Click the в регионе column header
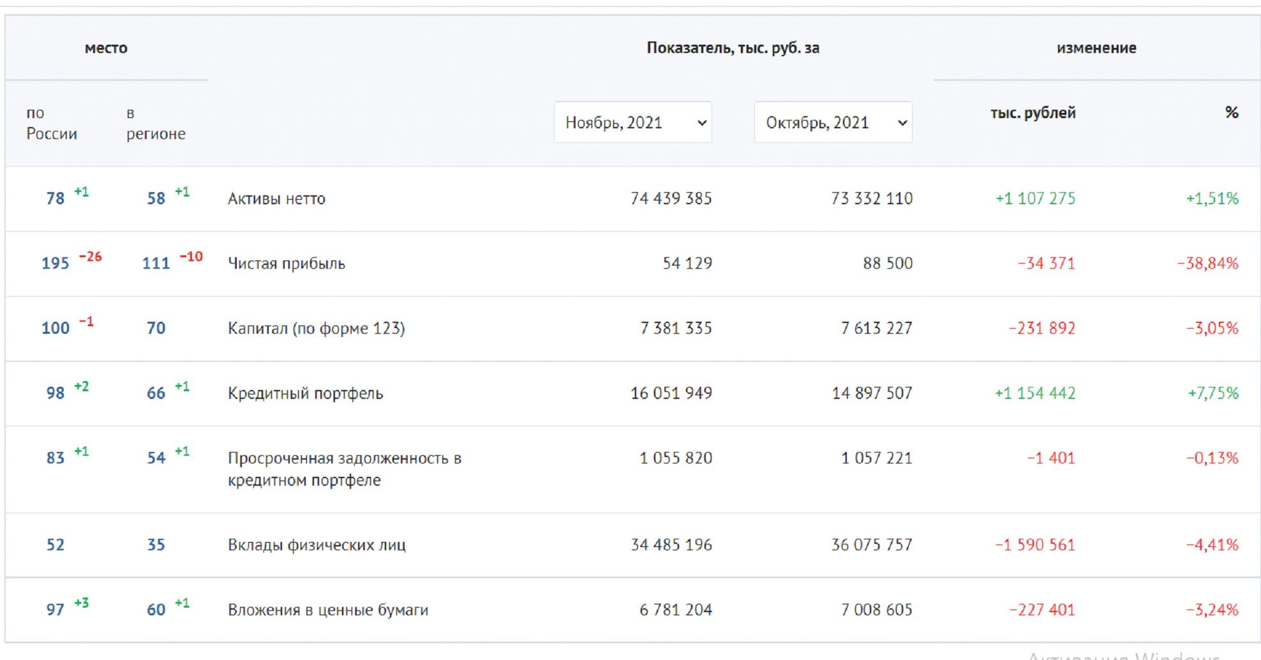This screenshot has width=1261, height=660. coord(156,123)
